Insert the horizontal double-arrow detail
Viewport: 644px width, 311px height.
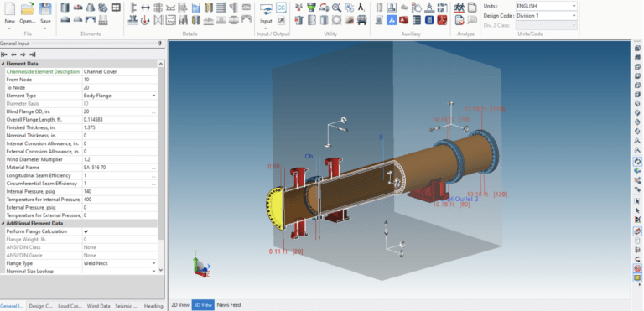(145, 7)
